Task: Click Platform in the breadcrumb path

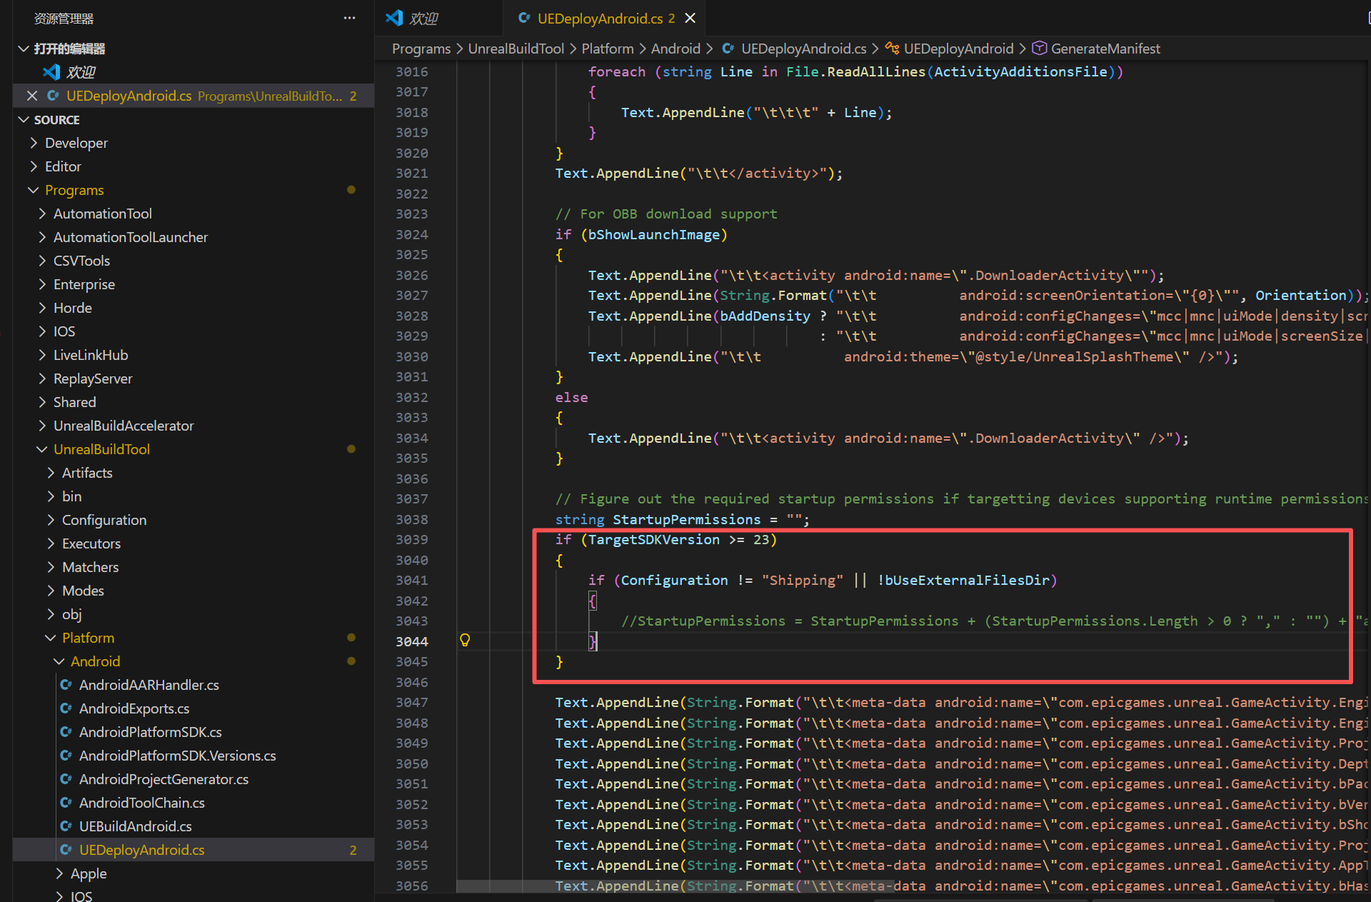Action: 607,49
